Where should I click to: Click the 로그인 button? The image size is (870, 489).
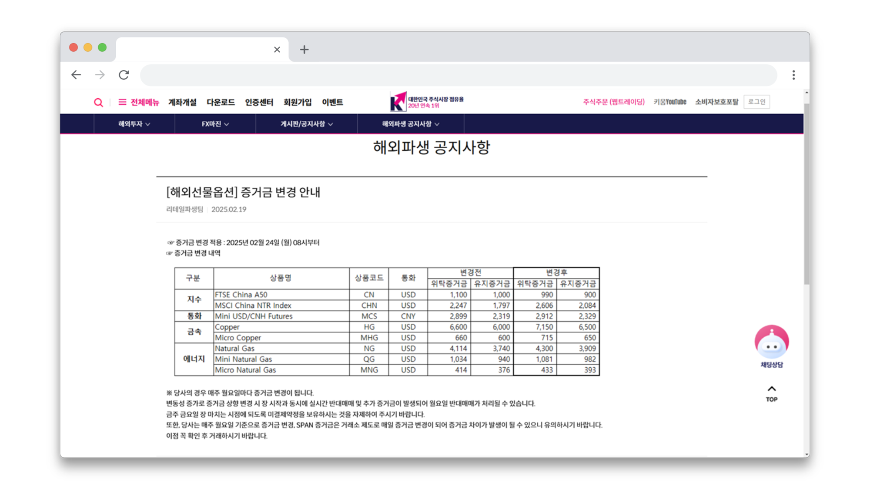756,102
